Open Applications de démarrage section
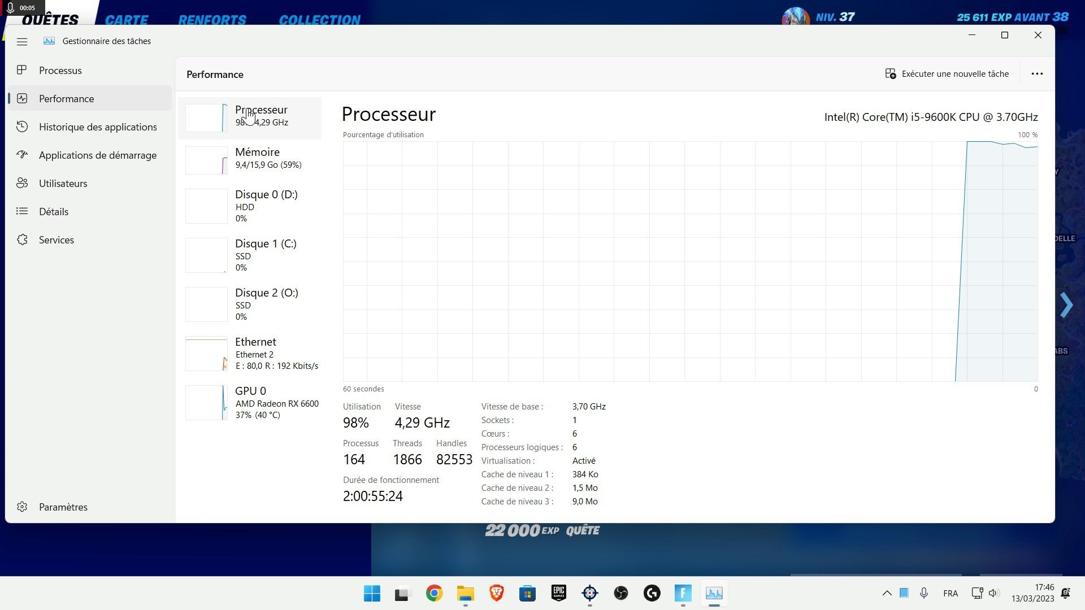1085x610 pixels. pyautogui.click(x=98, y=154)
